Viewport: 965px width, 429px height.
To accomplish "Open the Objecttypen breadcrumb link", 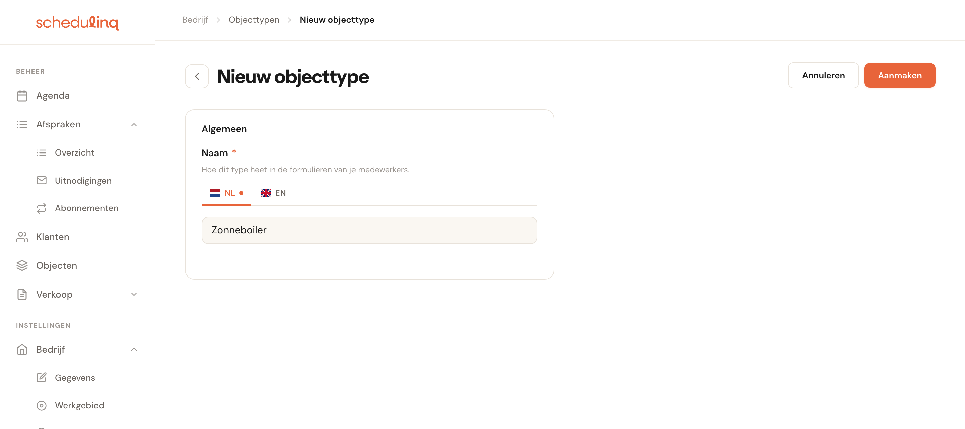I will tap(254, 20).
